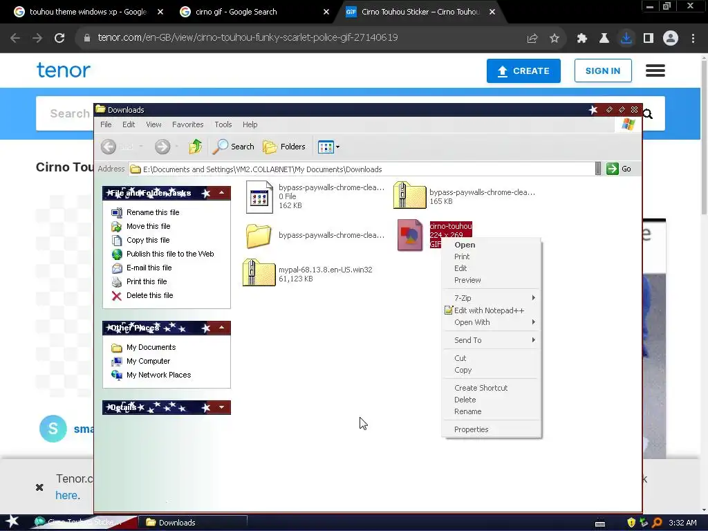Screen dimensions: 708x531
Task: Open File menu in Downloads window
Action: click(106, 124)
